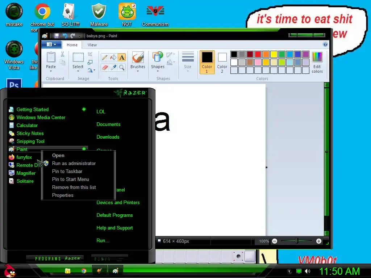Open the Rotate or flip dropdown
The width and height of the screenshot is (371, 278).
pos(91,70)
